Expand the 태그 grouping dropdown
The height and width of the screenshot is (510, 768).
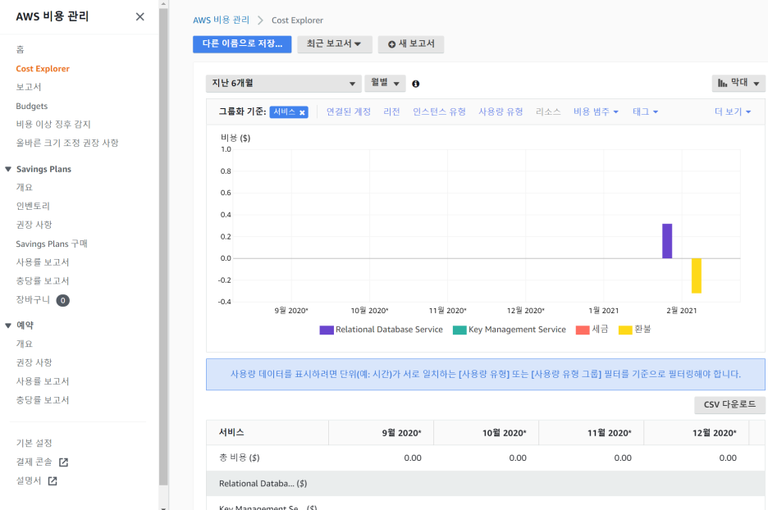tap(645, 112)
